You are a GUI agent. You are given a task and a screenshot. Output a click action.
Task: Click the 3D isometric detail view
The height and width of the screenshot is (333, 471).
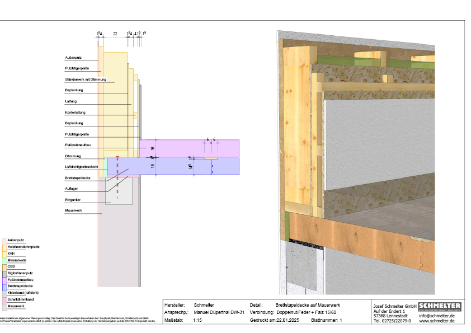point(358,162)
